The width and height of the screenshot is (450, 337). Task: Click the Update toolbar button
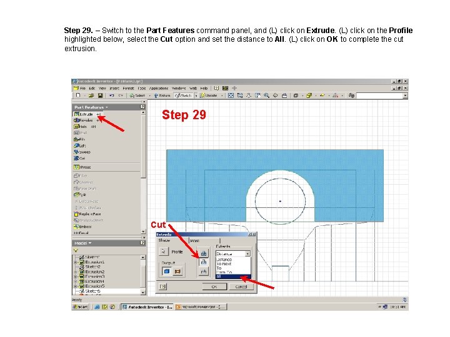click(209, 95)
